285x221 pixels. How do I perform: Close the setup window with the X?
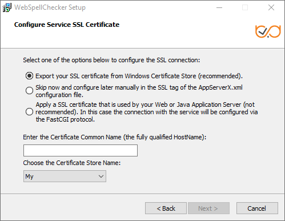[271, 7]
